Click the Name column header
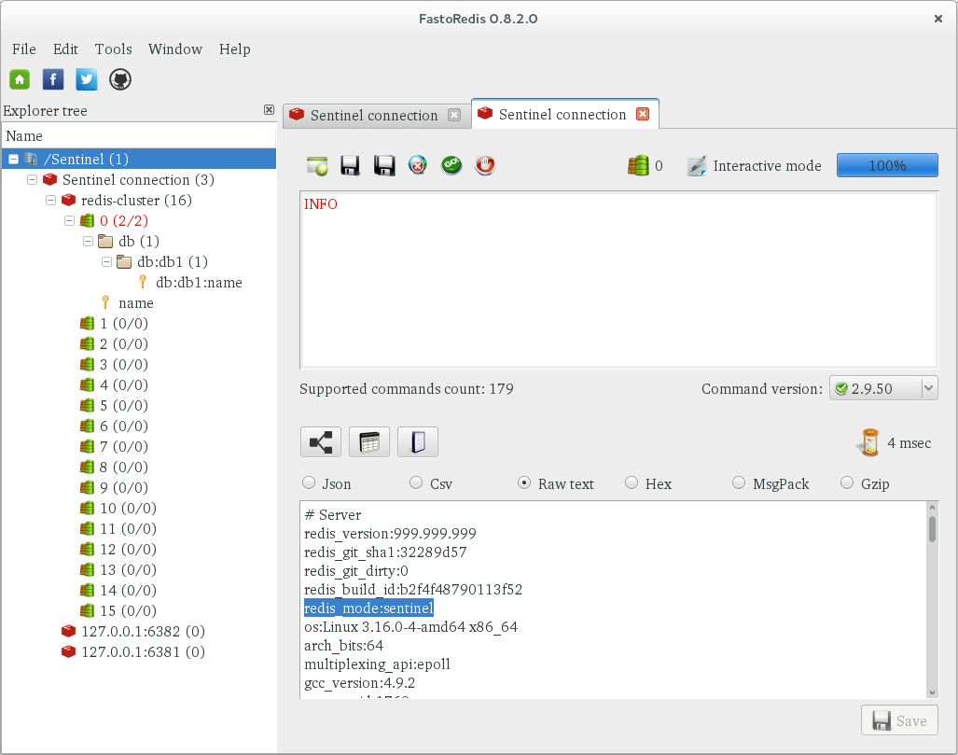The width and height of the screenshot is (958, 755). [x=139, y=135]
